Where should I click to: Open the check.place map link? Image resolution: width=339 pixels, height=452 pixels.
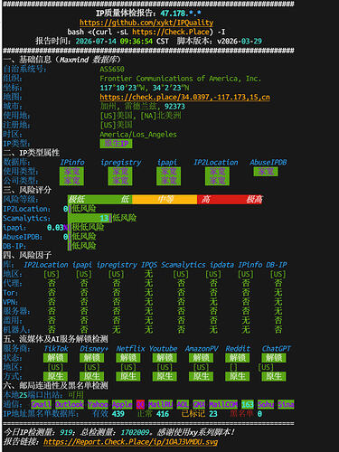point(184,97)
